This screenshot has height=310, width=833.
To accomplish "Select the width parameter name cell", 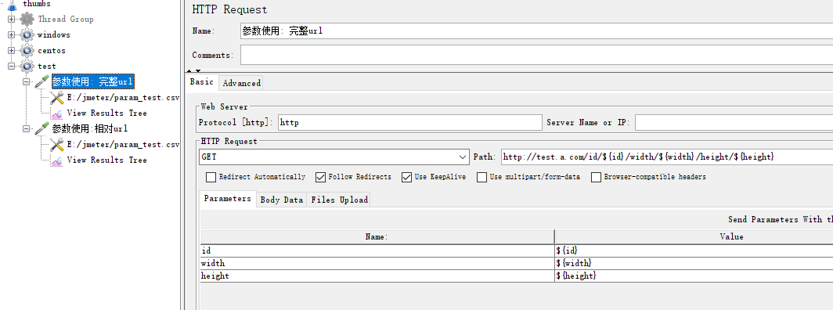I will (377, 263).
